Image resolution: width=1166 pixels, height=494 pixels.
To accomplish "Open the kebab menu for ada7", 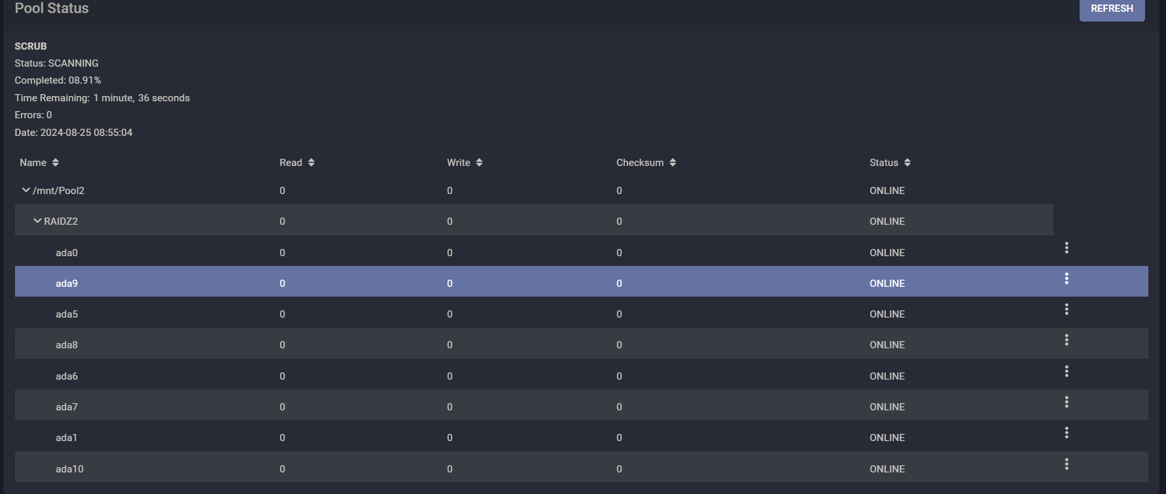I will tap(1067, 402).
